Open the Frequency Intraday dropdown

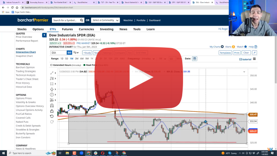pyautogui.click(x=148, y=59)
